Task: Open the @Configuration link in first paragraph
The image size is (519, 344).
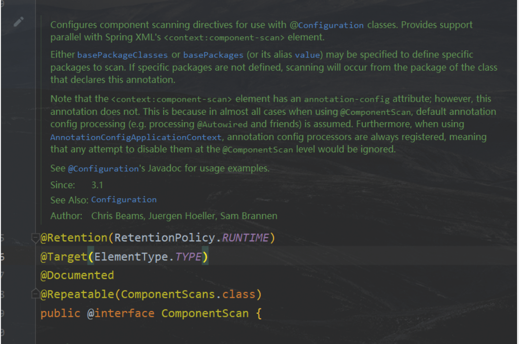Action: [x=331, y=25]
